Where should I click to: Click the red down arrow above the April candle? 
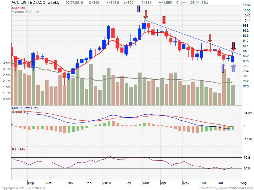tap(164, 21)
